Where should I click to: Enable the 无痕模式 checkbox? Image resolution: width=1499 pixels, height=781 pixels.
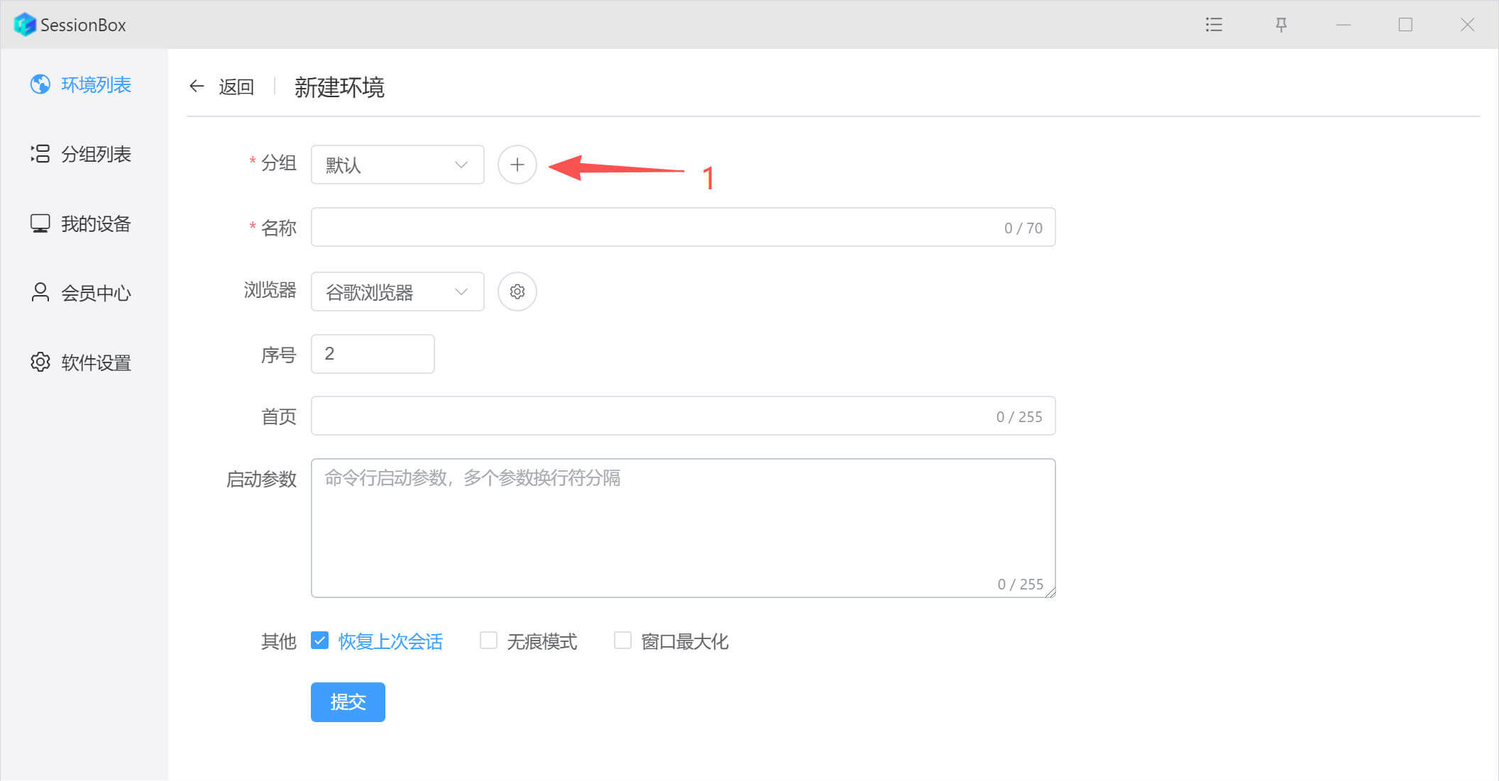(488, 641)
